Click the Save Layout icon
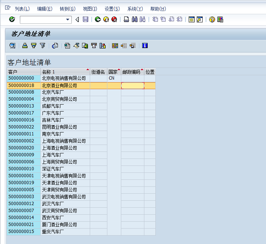This screenshot has width=266, height=244. click(133, 46)
